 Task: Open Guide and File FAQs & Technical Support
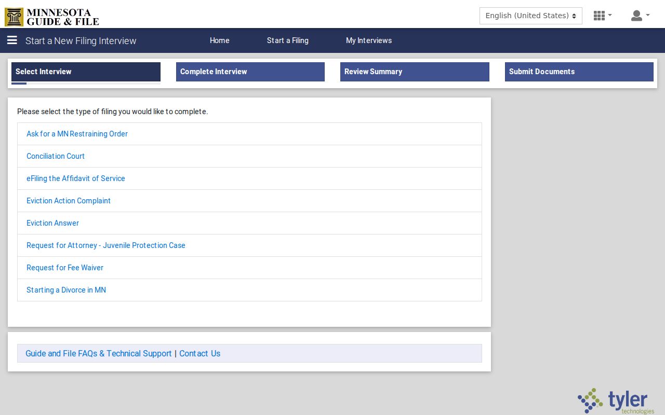[x=98, y=353]
